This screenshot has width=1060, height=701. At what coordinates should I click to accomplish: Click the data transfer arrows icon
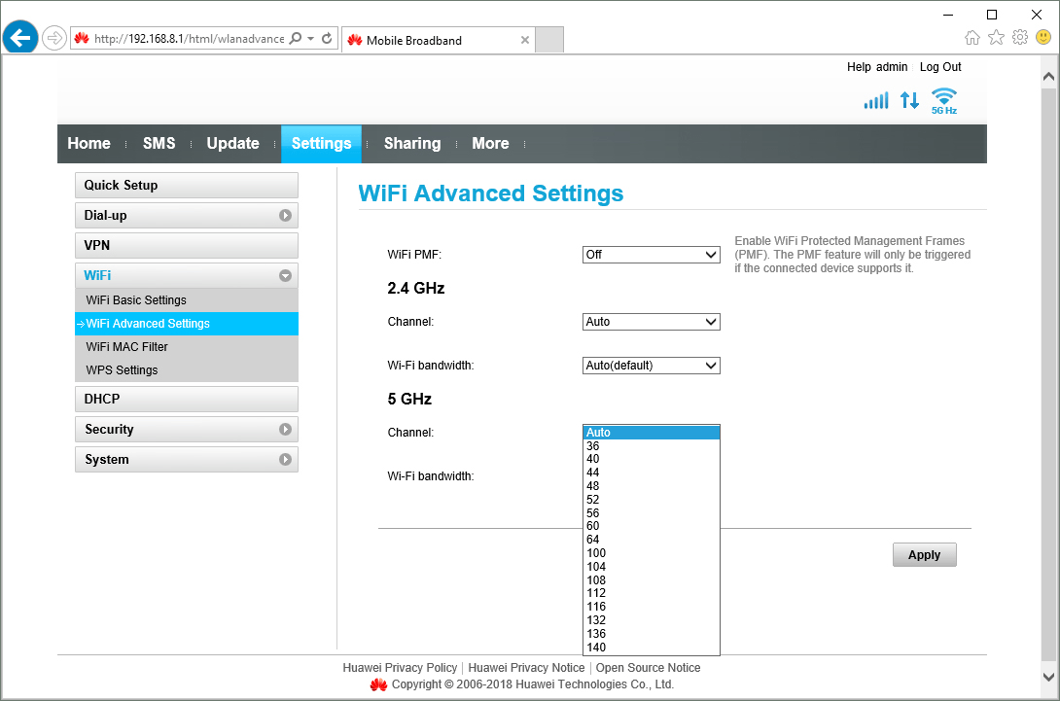point(909,100)
